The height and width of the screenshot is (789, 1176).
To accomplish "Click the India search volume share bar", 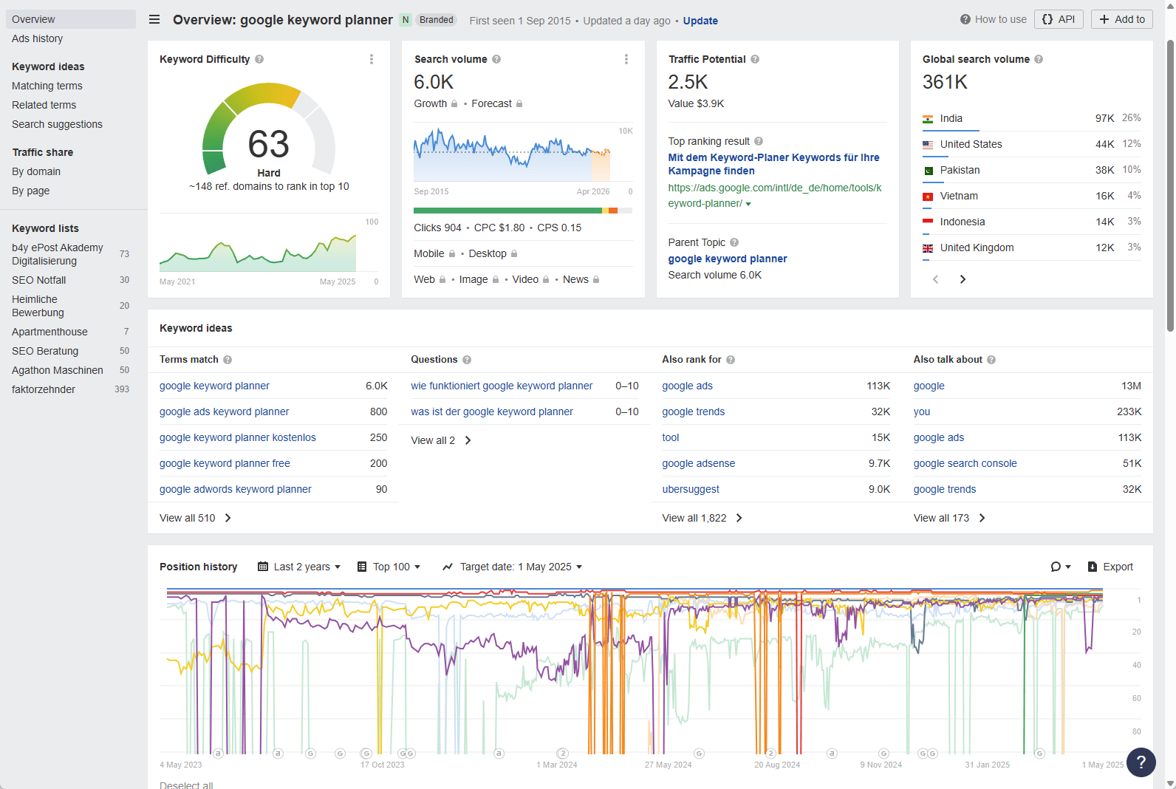I will coord(951,130).
